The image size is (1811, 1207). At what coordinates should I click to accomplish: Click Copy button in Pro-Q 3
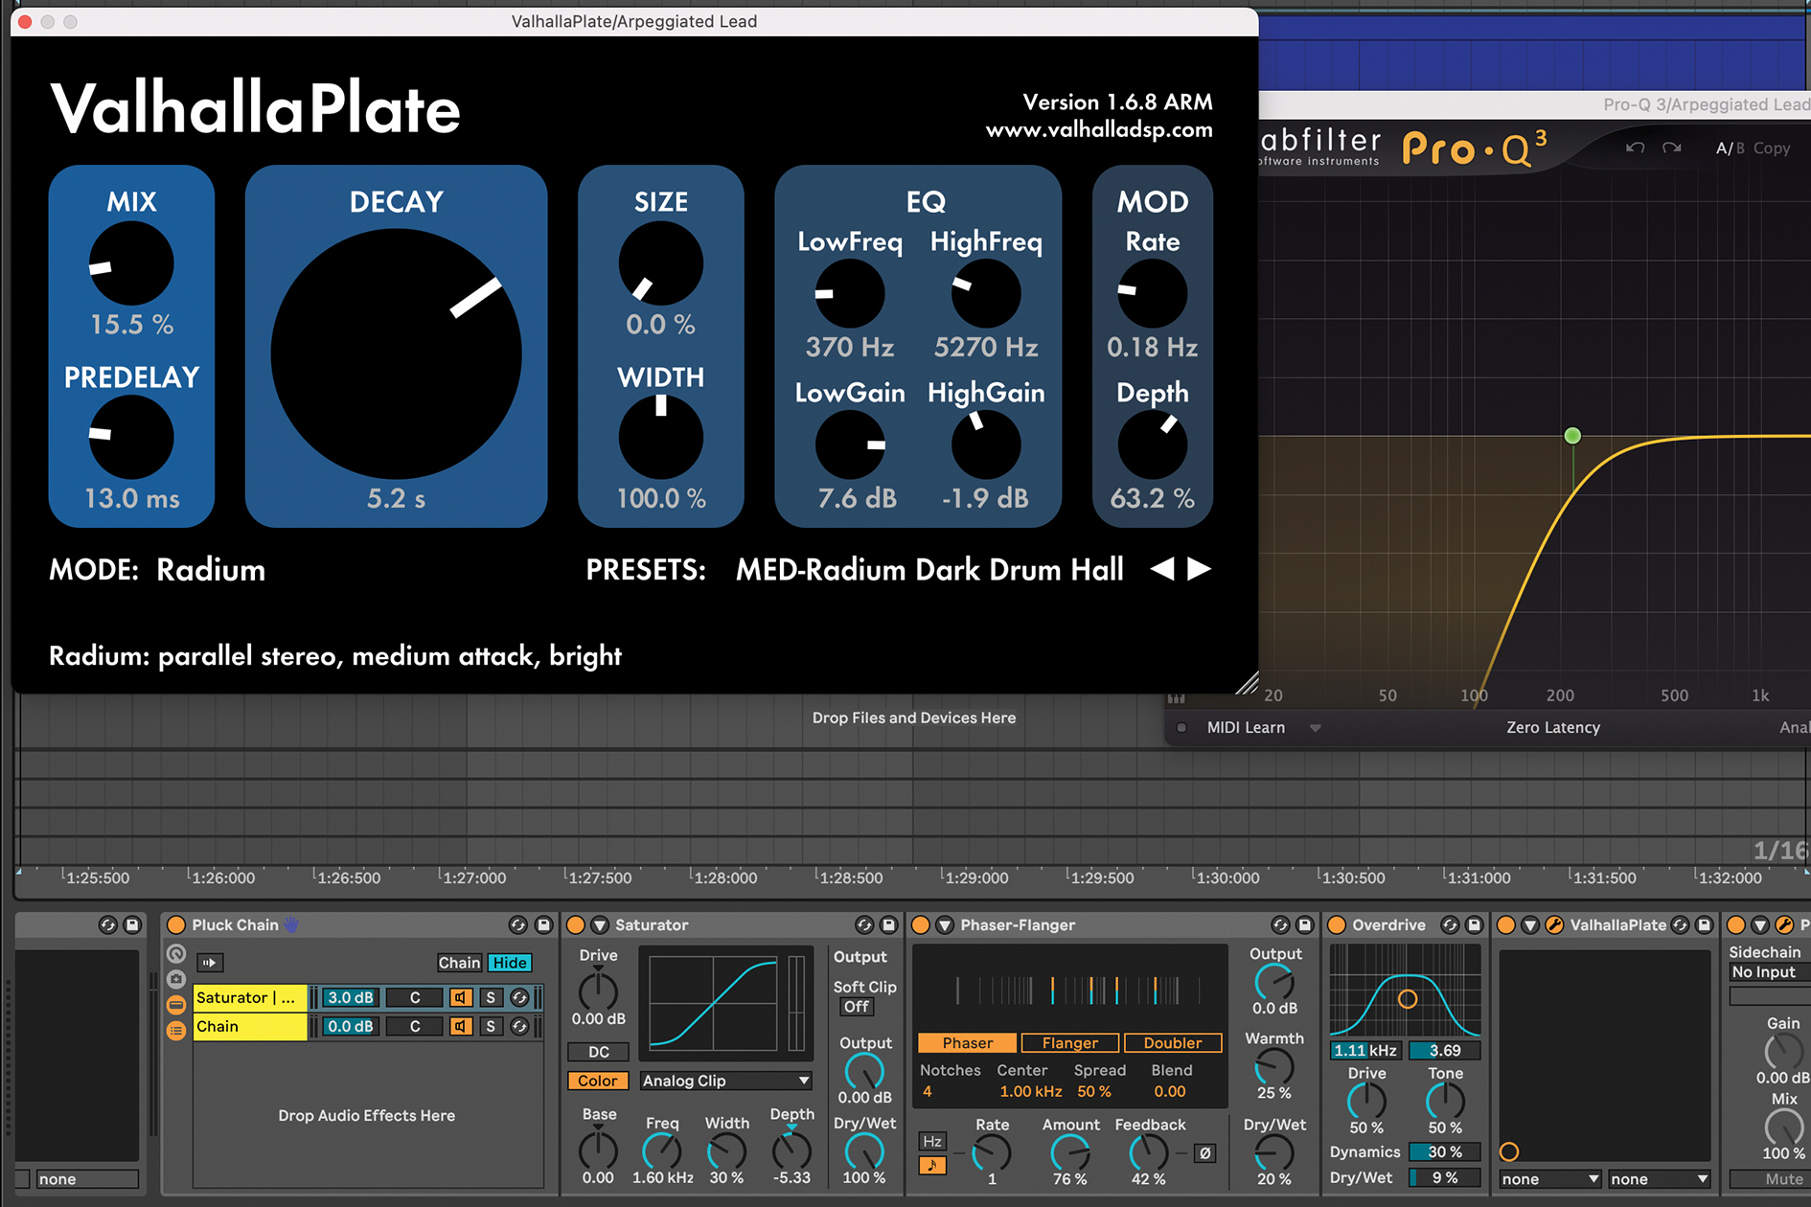1772,148
